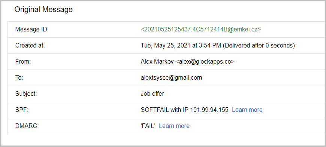
Task: Click the Original Message heading
Action: [x=43, y=9]
